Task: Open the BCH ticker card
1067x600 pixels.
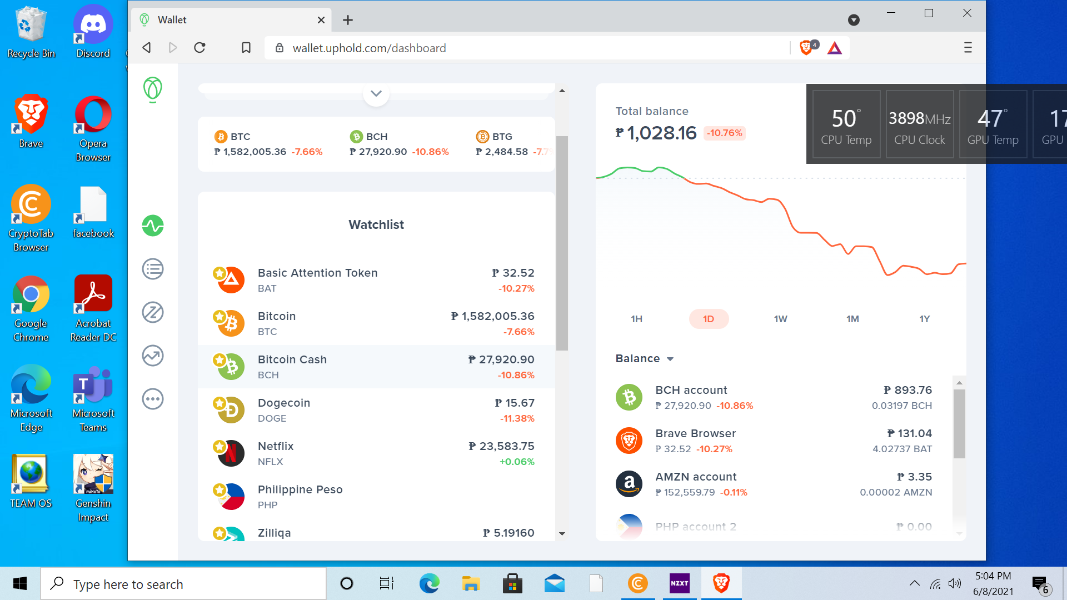Action: click(x=399, y=144)
